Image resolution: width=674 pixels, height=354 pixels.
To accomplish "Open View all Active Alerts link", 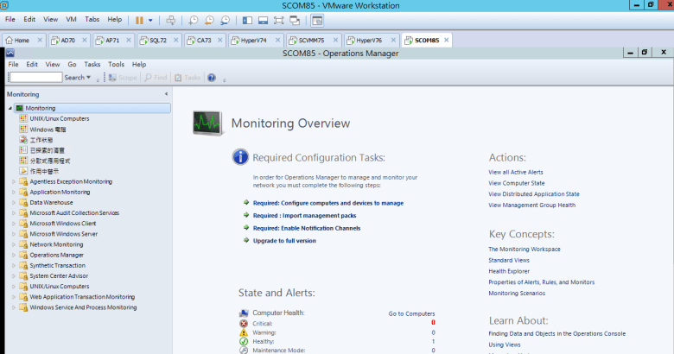I will point(515,172).
